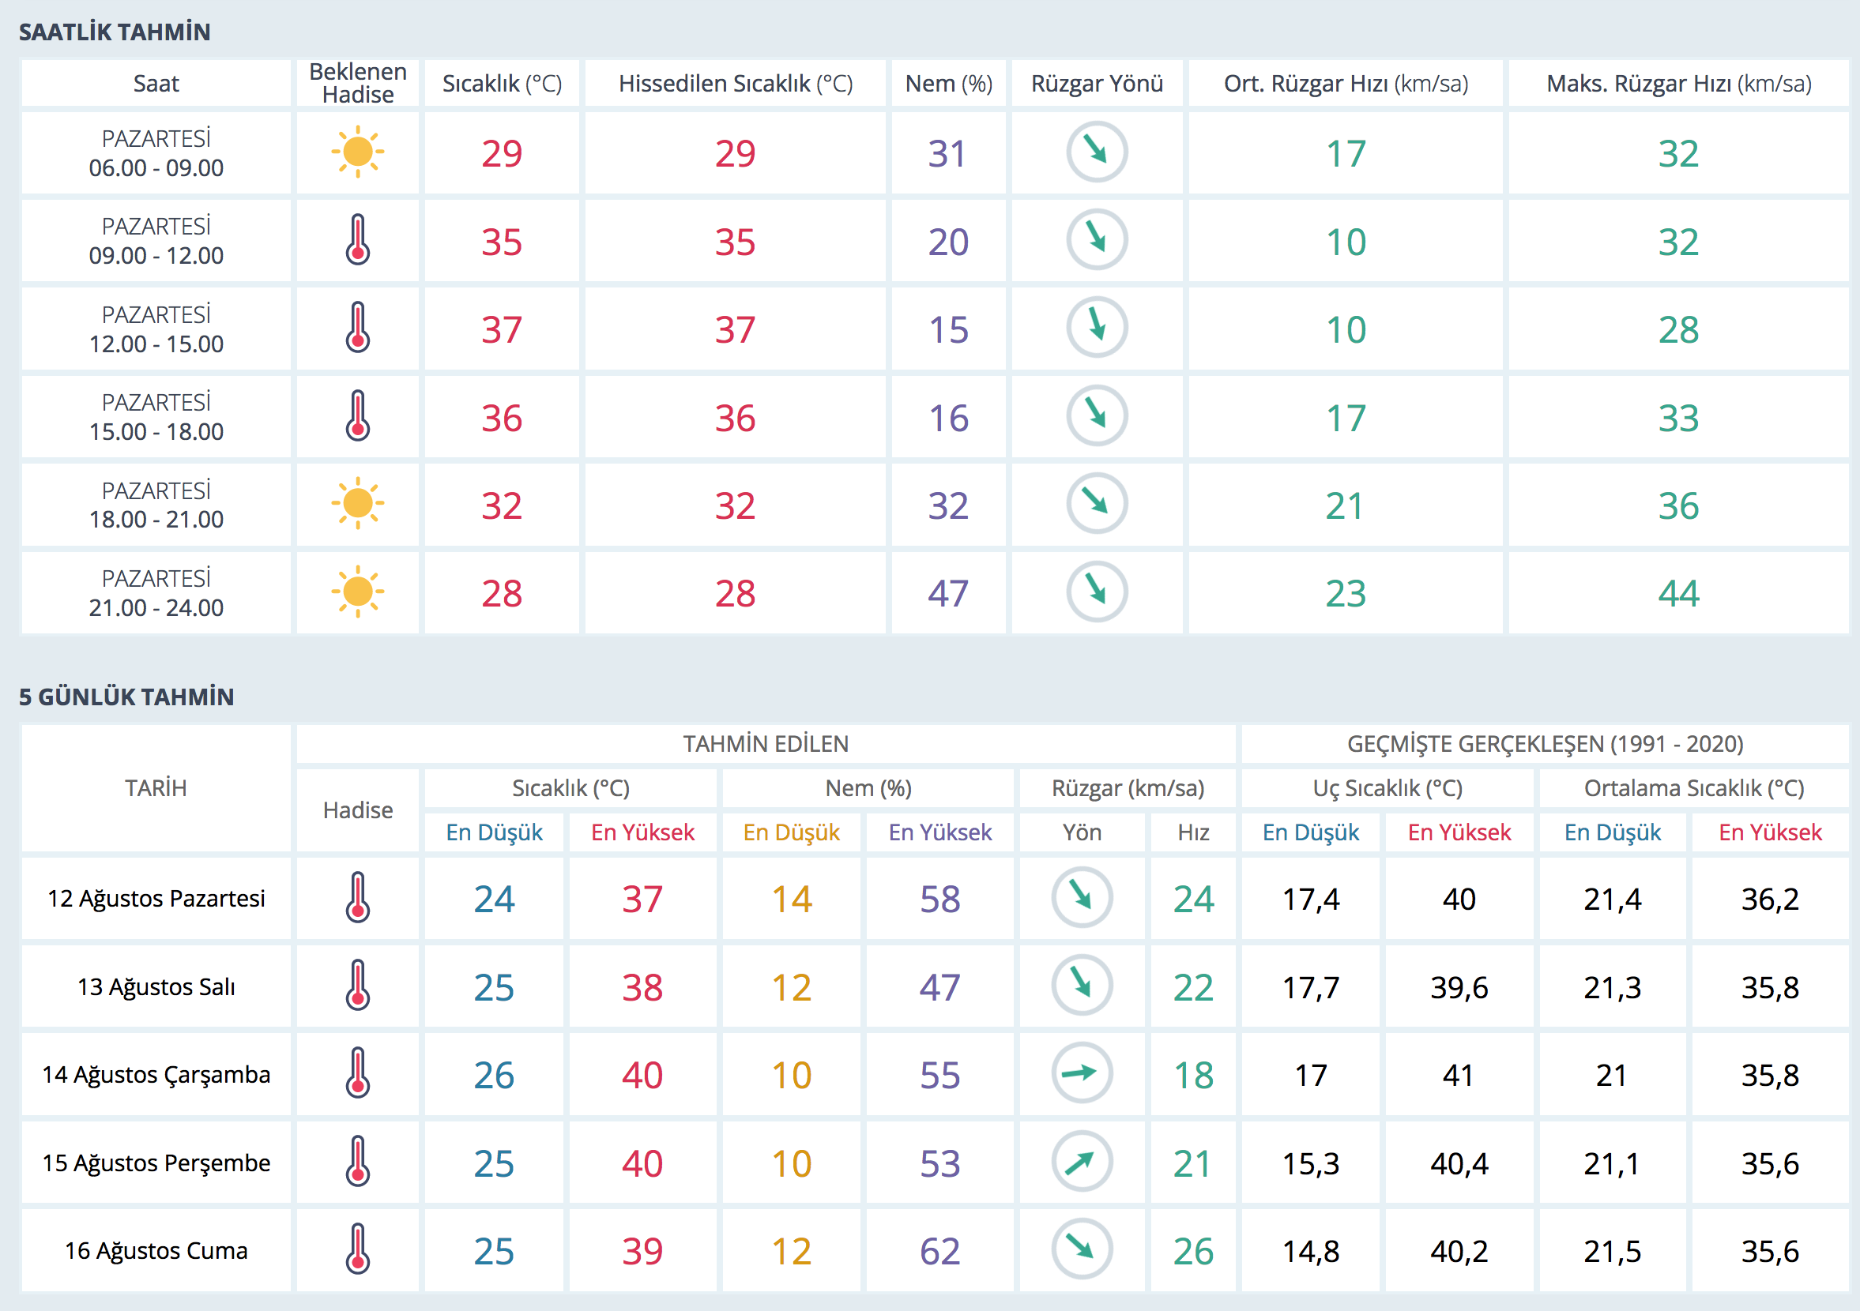Click wind direction icon for 13 Ağustos Salı
Image resolution: width=1860 pixels, height=1311 pixels.
pyautogui.click(x=1082, y=986)
